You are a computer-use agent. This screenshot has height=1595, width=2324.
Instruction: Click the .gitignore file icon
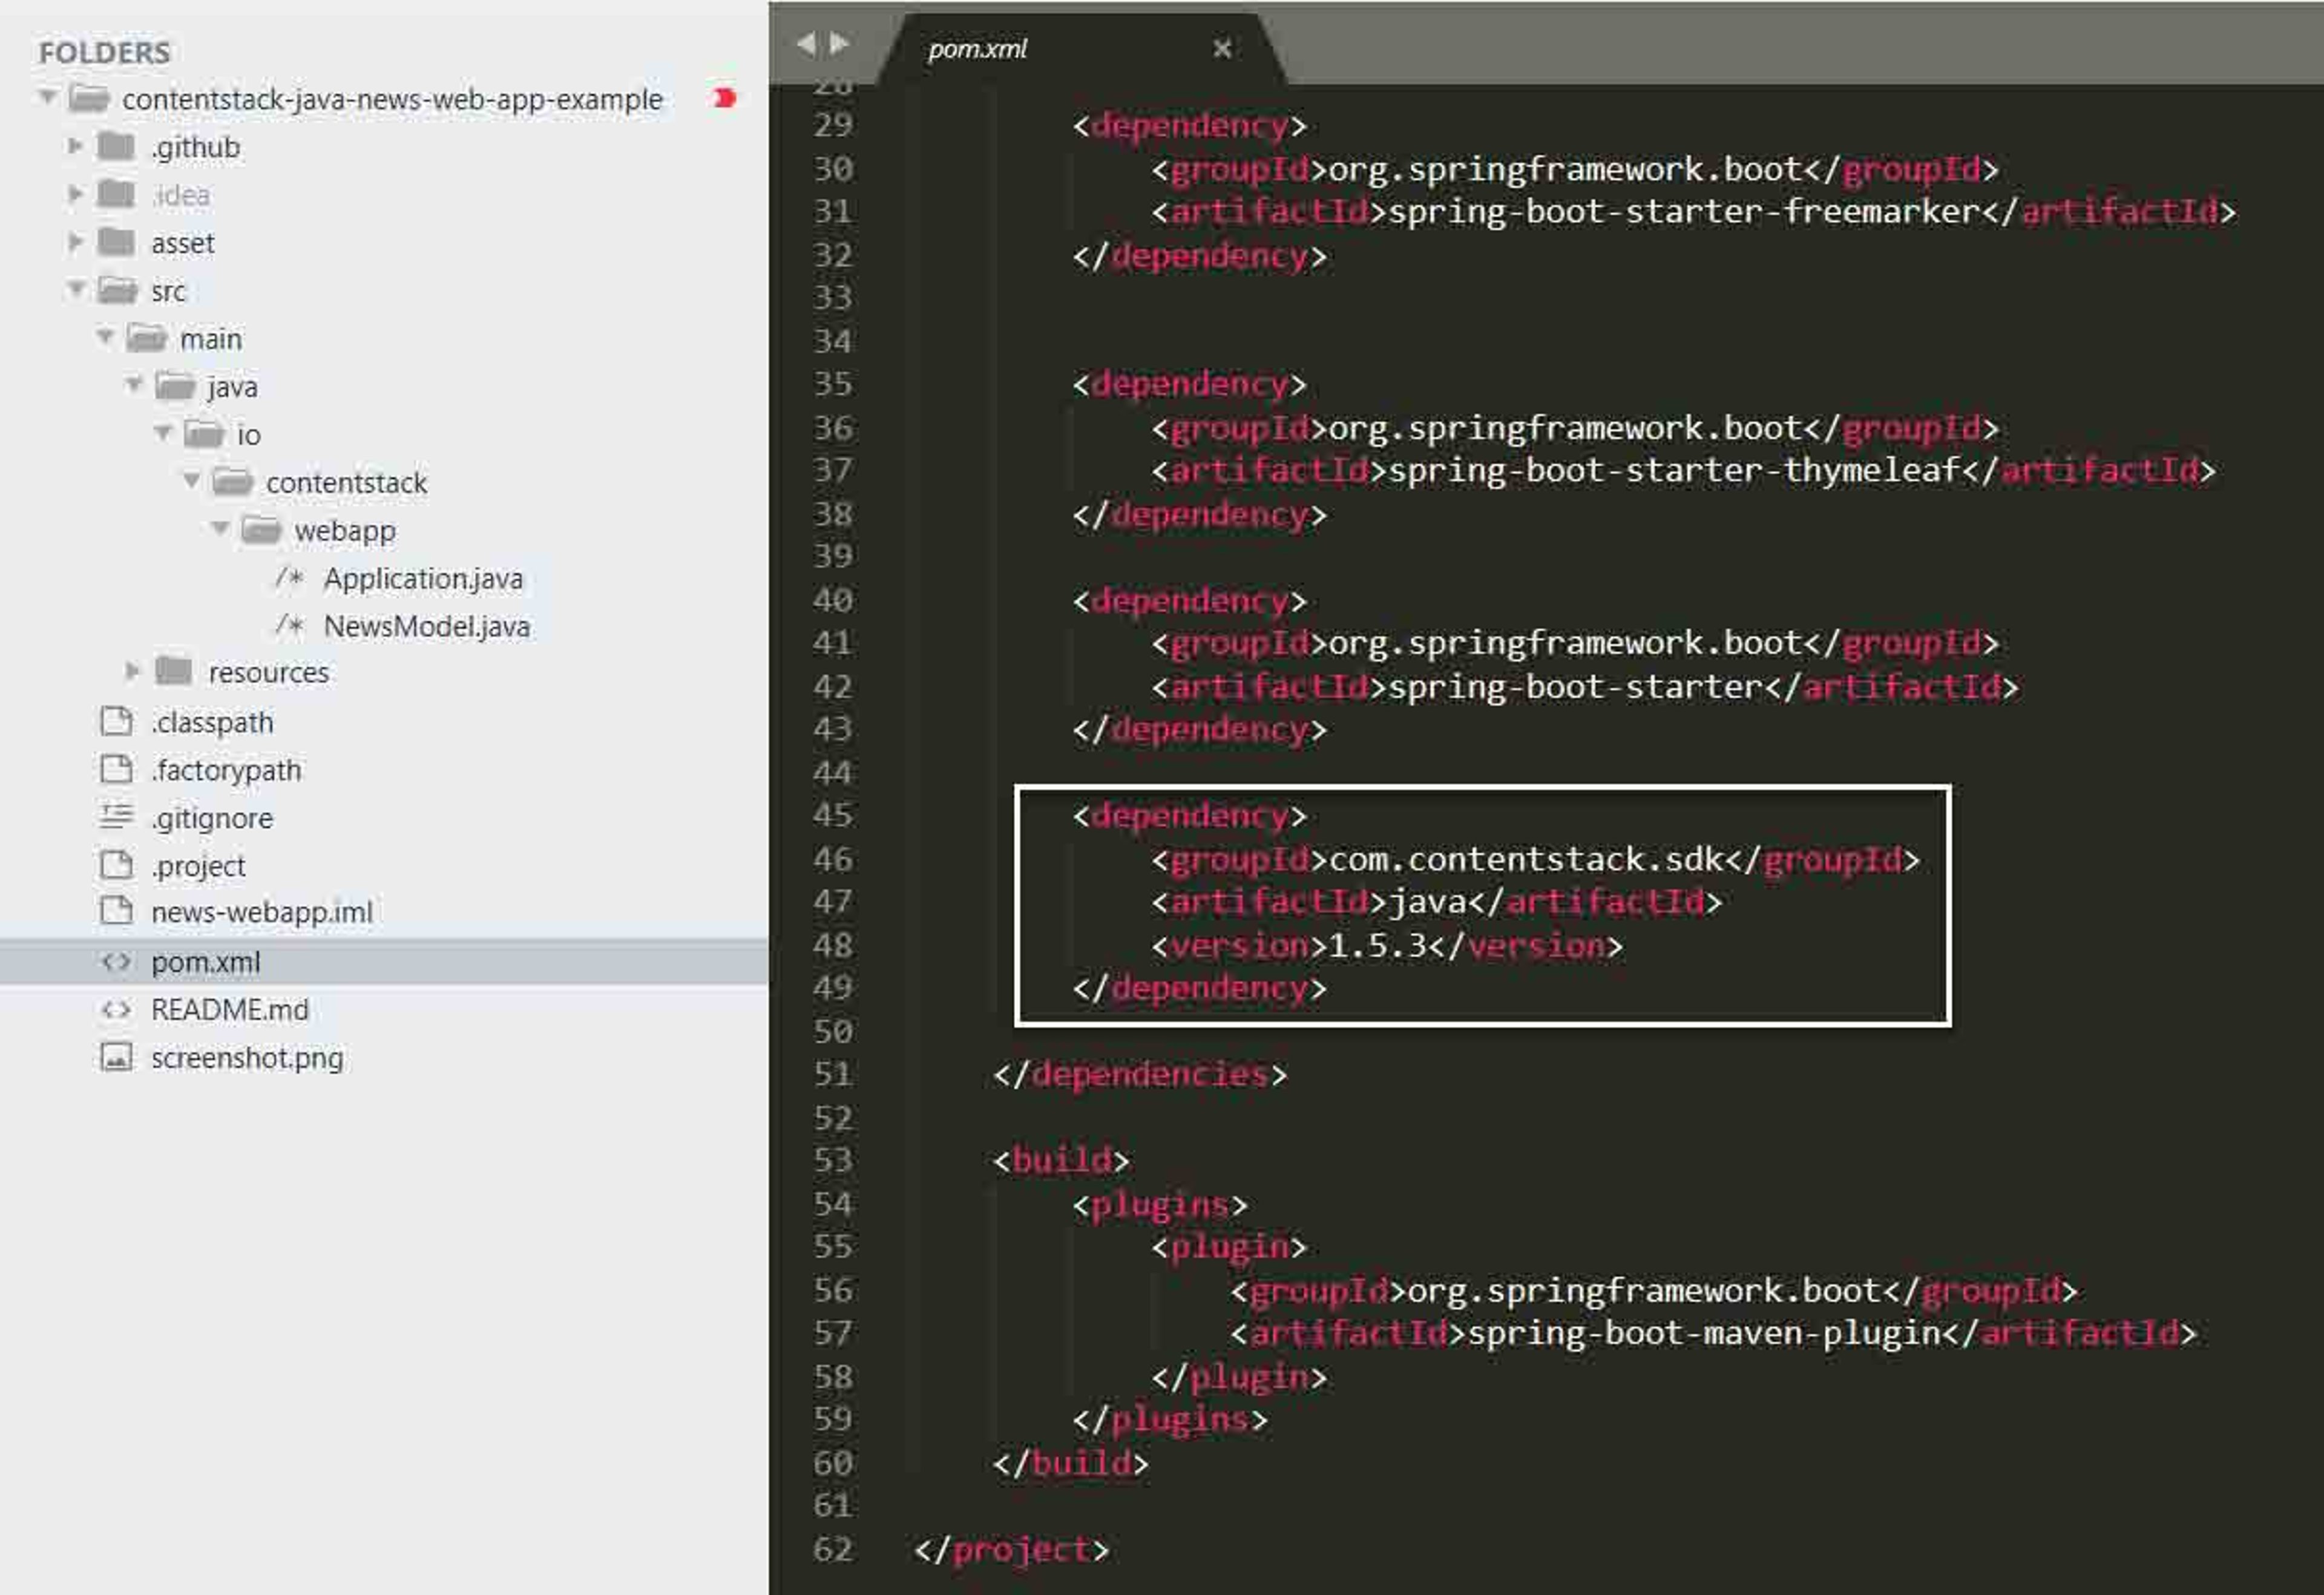pyautogui.click(x=116, y=817)
